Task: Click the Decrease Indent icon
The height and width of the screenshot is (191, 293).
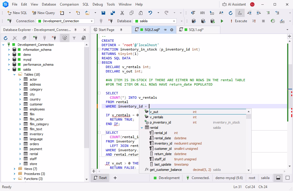Action: click(x=249, y=13)
